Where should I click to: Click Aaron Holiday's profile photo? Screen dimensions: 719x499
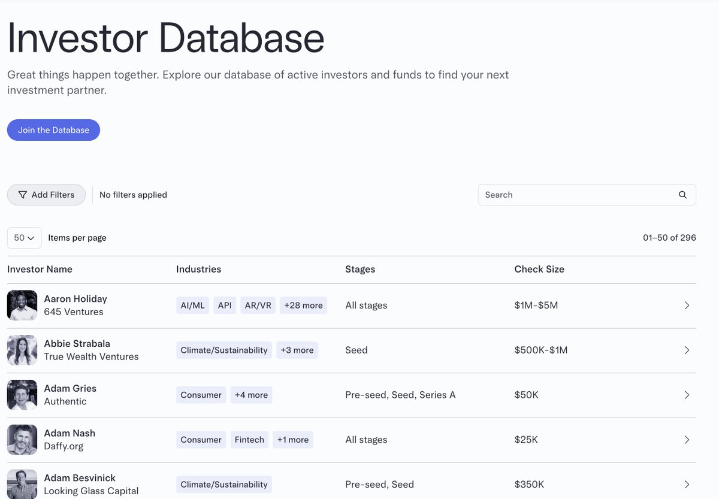22,306
